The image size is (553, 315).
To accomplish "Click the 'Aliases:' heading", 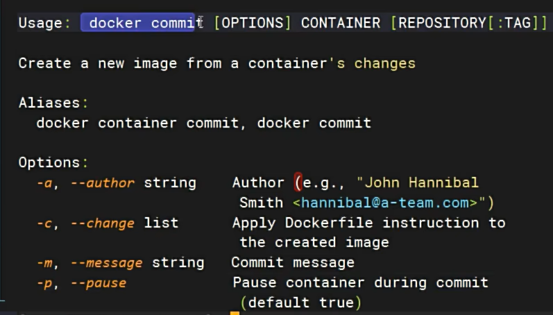I will (x=53, y=103).
